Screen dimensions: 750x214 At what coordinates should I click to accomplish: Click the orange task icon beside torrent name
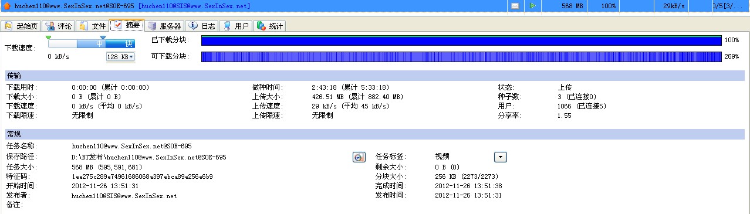click(x=6, y=5)
